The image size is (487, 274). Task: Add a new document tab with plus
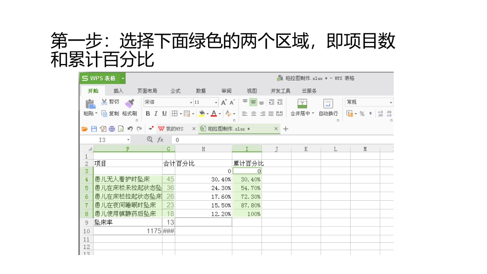tap(286, 129)
